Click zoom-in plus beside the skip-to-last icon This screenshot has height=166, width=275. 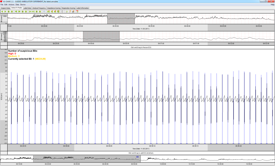click(x=37, y=12)
